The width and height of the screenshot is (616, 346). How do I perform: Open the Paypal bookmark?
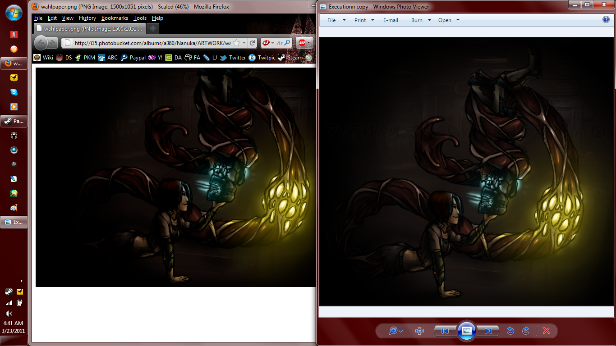click(x=133, y=58)
